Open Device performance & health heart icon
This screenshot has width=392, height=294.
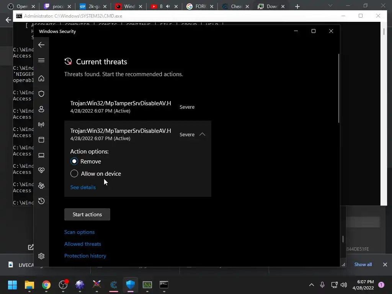click(41, 170)
